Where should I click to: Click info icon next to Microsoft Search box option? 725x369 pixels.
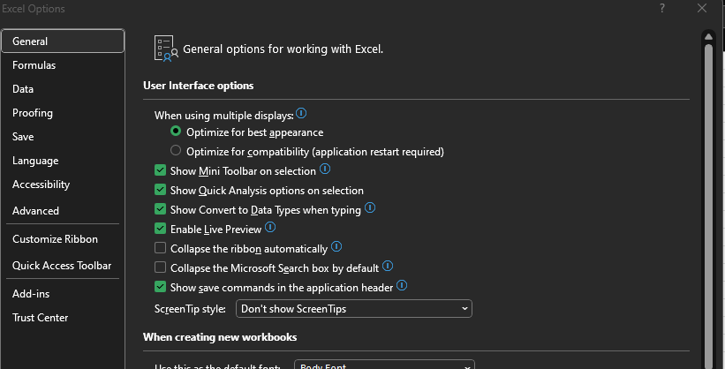click(x=388, y=267)
